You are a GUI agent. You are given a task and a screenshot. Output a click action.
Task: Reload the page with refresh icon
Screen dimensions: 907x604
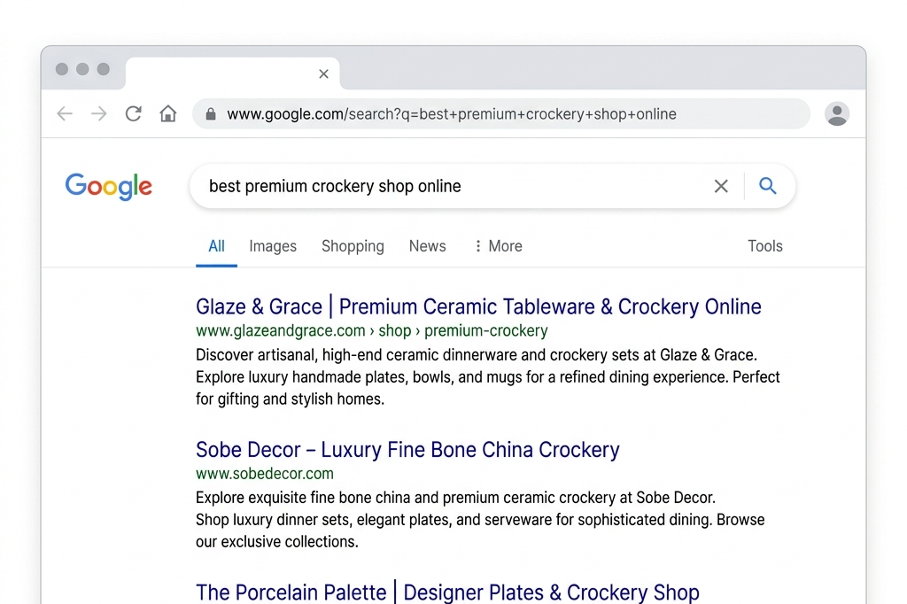click(x=134, y=113)
